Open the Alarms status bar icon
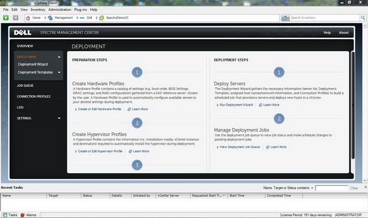The width and height of the screenshot is (368, 218). point(22,215)
